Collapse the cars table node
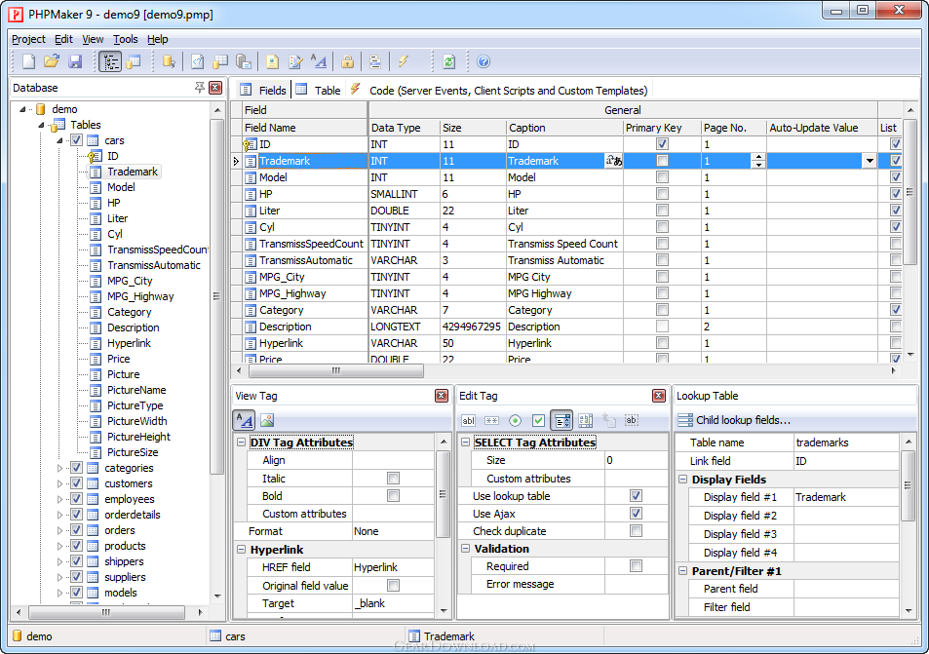Image resolution: width=929 pixels, height=654 pixels. point(59,140)
